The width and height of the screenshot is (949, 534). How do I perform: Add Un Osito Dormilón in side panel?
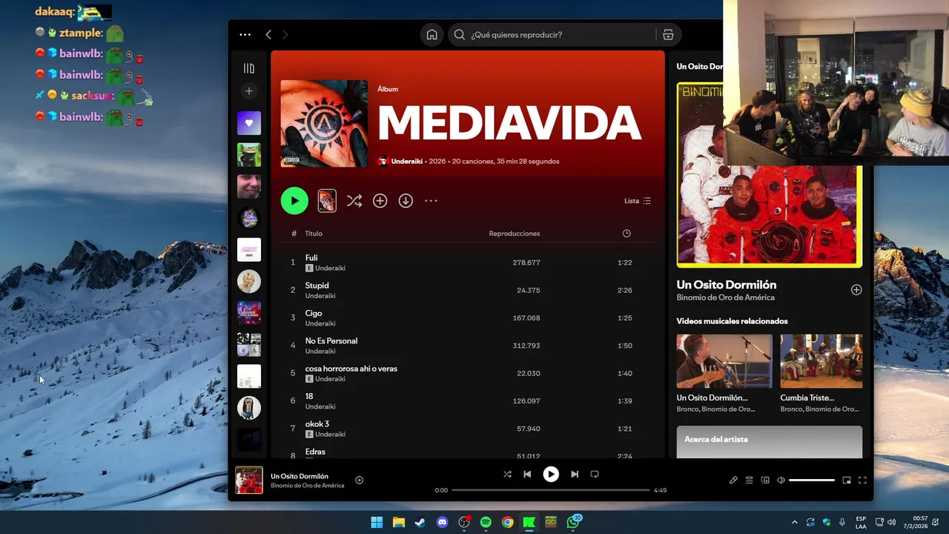coord(856,290)
